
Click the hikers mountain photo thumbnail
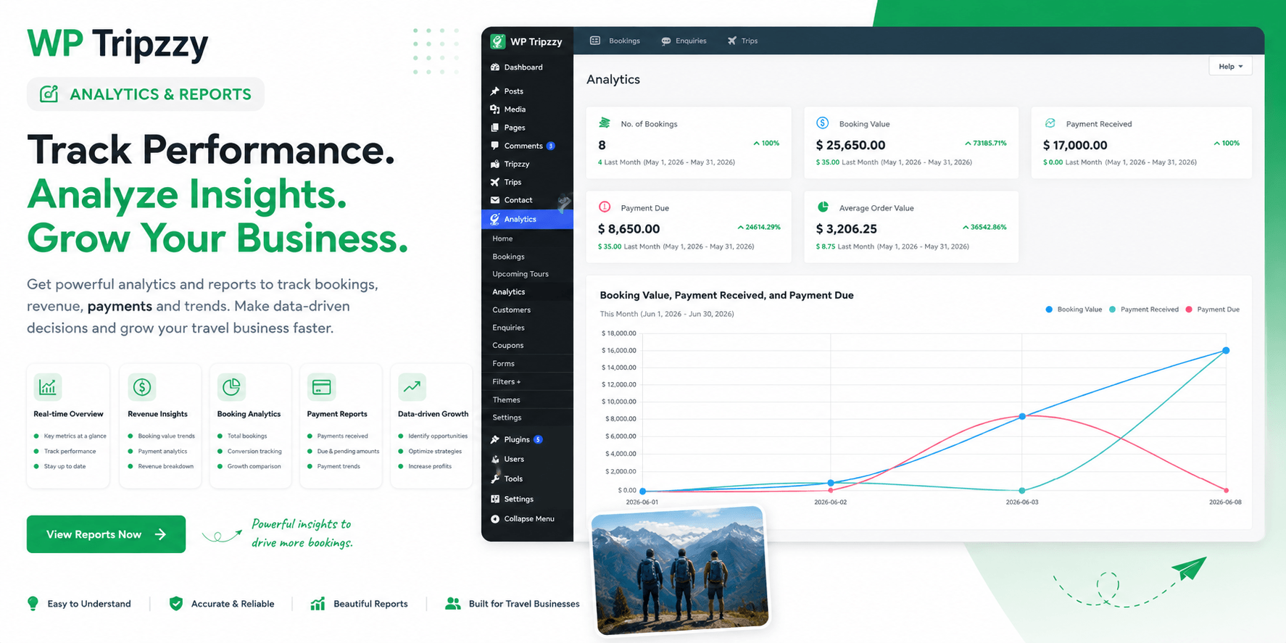(680, 570)
